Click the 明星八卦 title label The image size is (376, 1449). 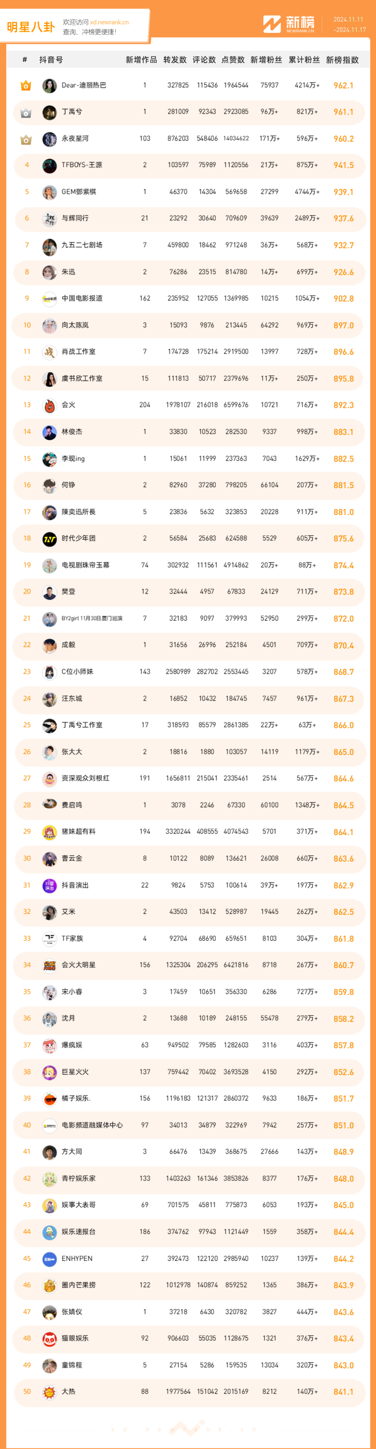[x=31, y=27]
